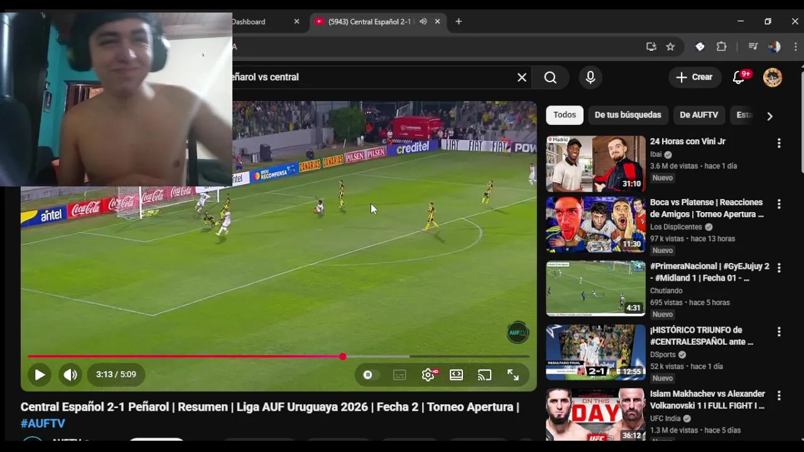Open the notifications bell
This screenshot has height=452, width=804.
[739, 77]
